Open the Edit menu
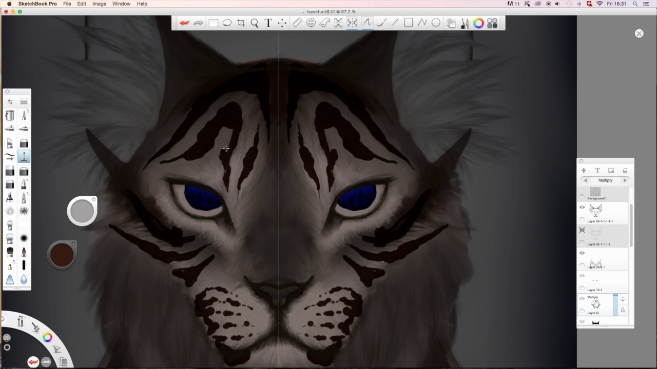The width and height of the screenshot is (657, 369). click(x=82, y=4)
